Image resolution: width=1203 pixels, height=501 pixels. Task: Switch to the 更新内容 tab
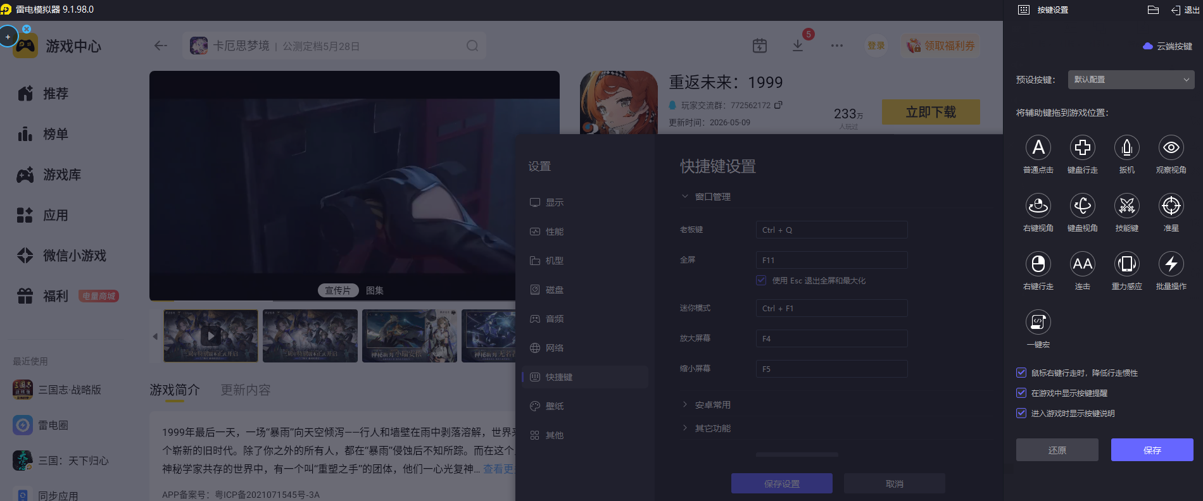[x=246, y=390]
